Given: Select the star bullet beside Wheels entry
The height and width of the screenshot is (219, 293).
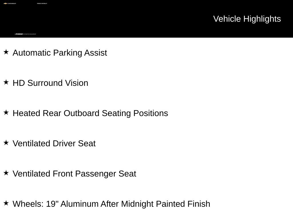Looking at the screenshot, I should 6,203.
